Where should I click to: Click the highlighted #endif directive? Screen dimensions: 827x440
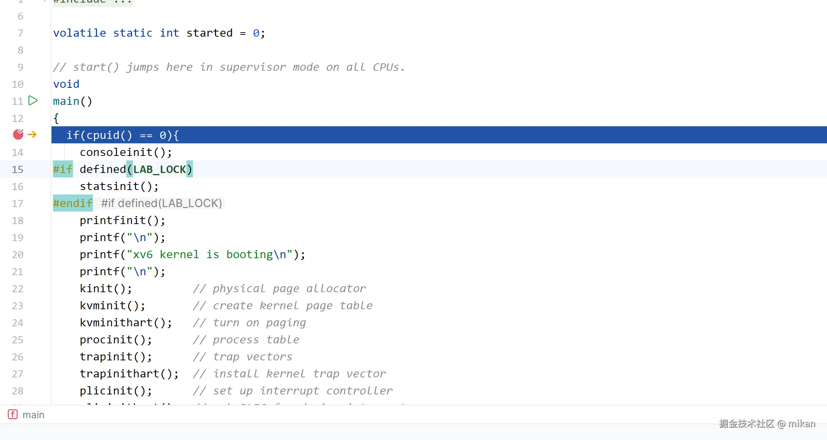click(x=73, y=203)
